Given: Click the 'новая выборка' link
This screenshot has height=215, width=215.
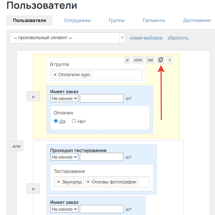Looking at the screenshot, I should 146,38.
